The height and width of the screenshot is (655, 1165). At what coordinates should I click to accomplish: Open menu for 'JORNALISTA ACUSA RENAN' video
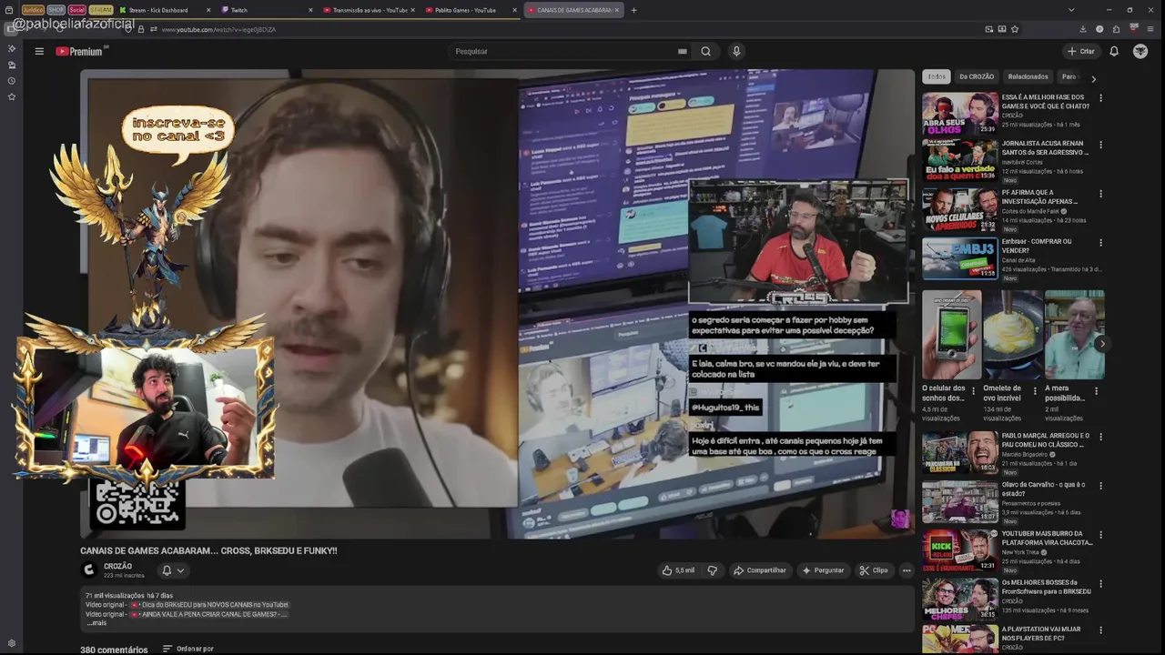[1100, 145]
